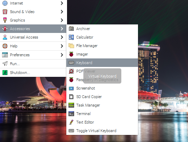Open the Help menu category

[33, 46]
